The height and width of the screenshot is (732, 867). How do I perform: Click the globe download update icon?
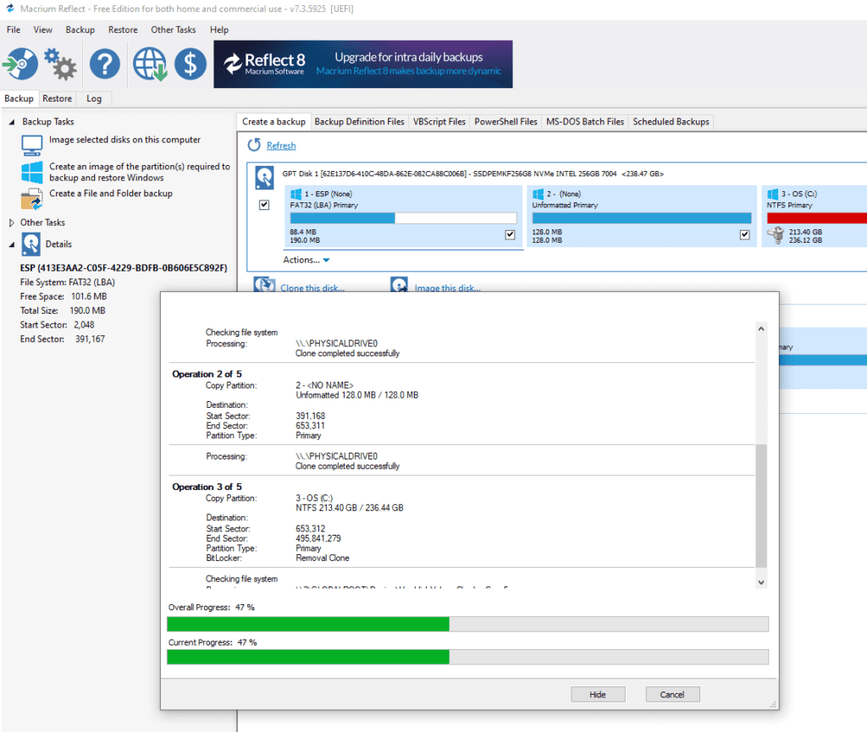point(150,64)
